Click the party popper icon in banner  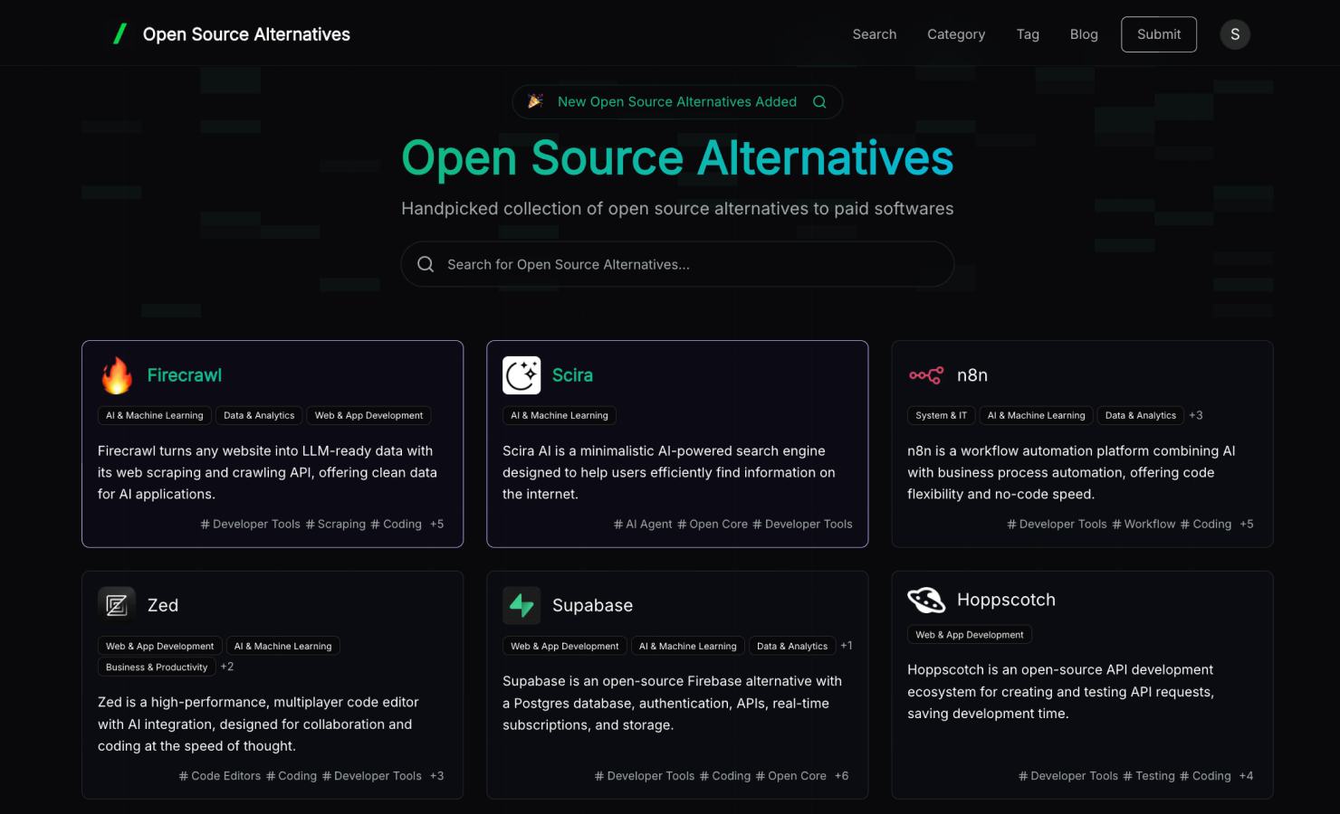tap(535, 101)
